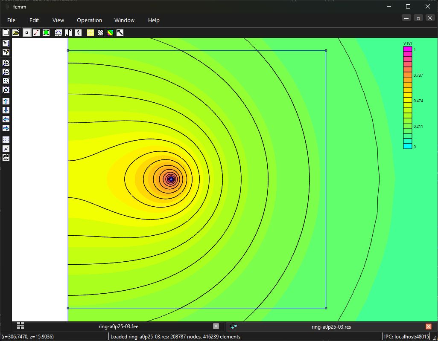Pan the view left with arrow
This screenshot has width=438, height=341.
(x=6, y=119)
